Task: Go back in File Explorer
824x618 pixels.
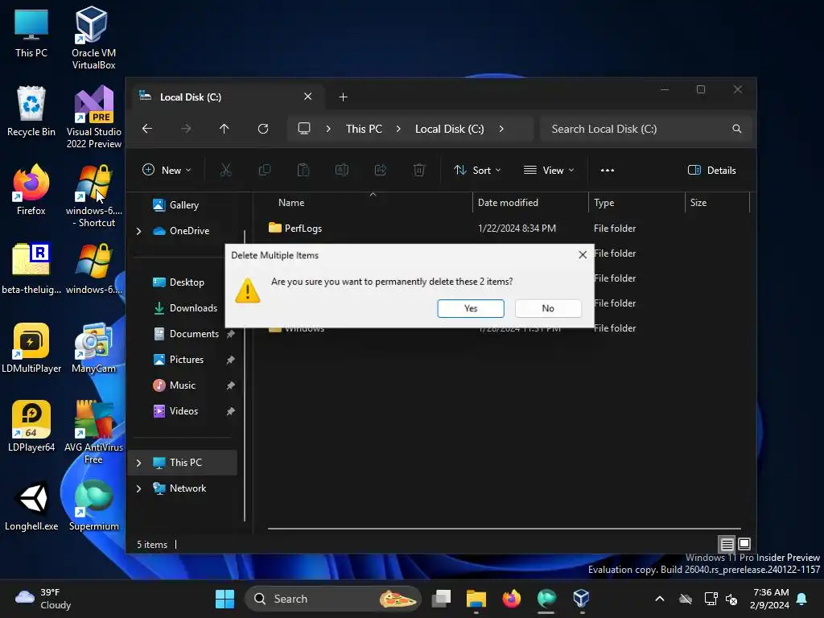Action: point(147,129)
